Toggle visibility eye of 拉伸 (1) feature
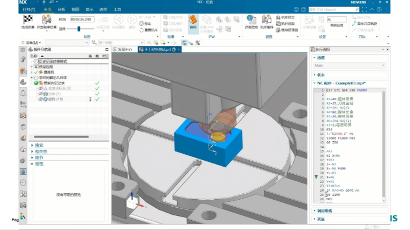 (x=40, y=94)
